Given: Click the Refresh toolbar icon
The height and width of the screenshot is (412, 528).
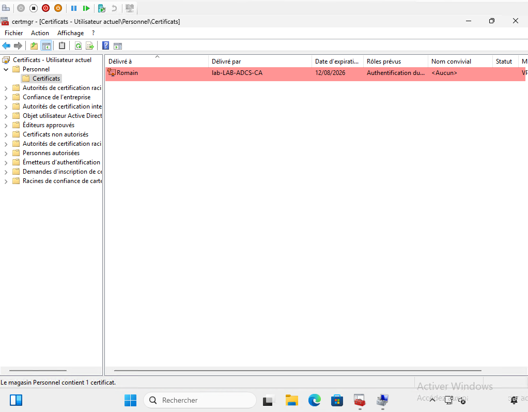Looking at the screenshot, I should [x=78, y=45].
